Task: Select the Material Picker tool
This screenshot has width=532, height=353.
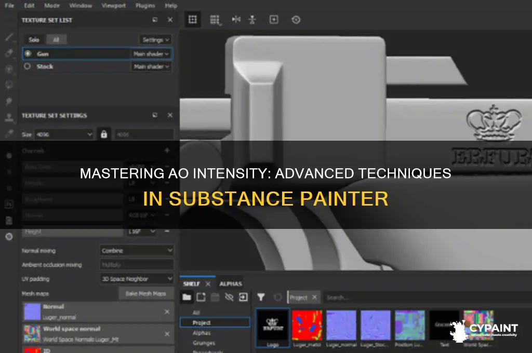Action: point(9,133)
